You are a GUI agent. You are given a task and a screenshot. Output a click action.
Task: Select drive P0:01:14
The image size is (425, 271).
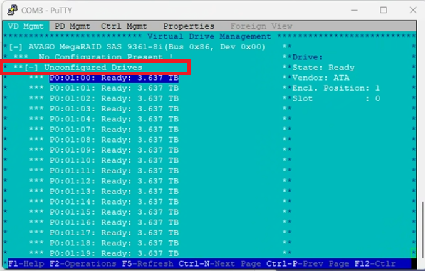tap(114, 202)
